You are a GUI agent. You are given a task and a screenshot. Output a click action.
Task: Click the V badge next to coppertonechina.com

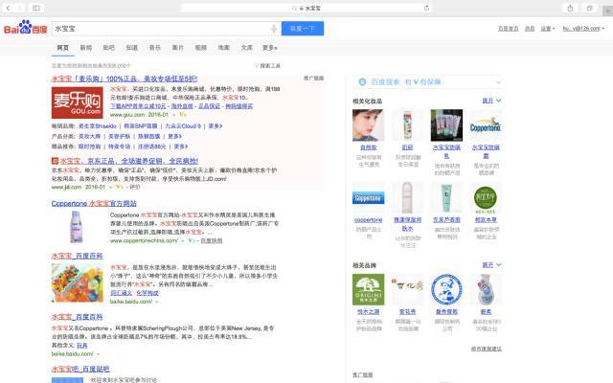pyautogui.click(x=192, y=240)
